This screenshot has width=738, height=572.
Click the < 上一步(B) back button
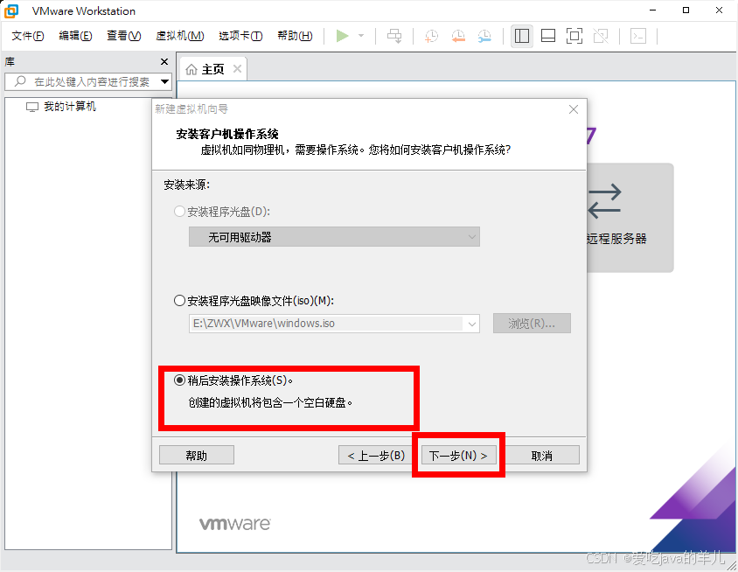(376, 456)
